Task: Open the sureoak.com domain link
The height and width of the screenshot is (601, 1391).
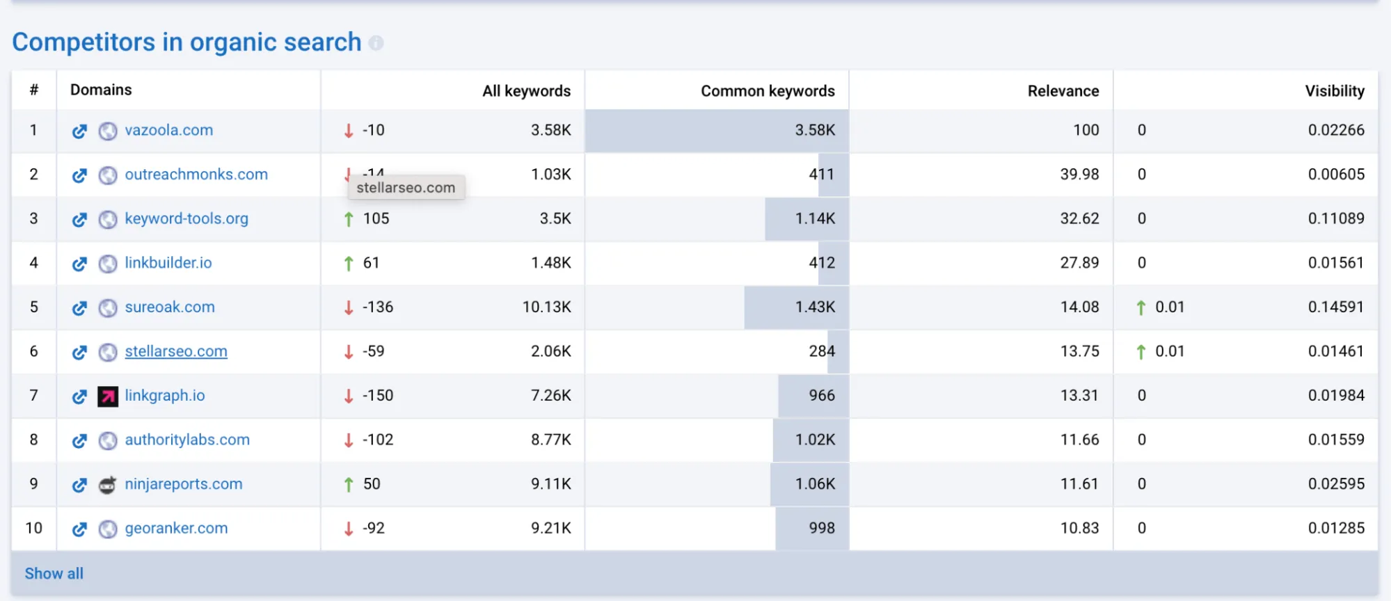Action: click(x=170, y=307)
